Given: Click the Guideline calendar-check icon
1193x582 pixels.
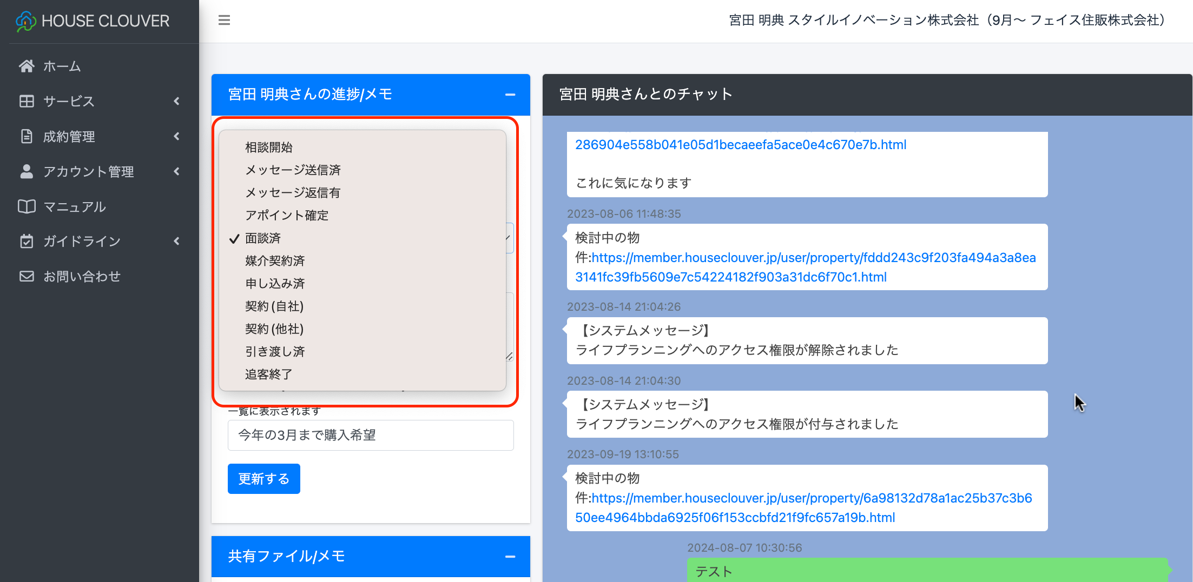Looking at the screenshot, I should coord(27,242).
